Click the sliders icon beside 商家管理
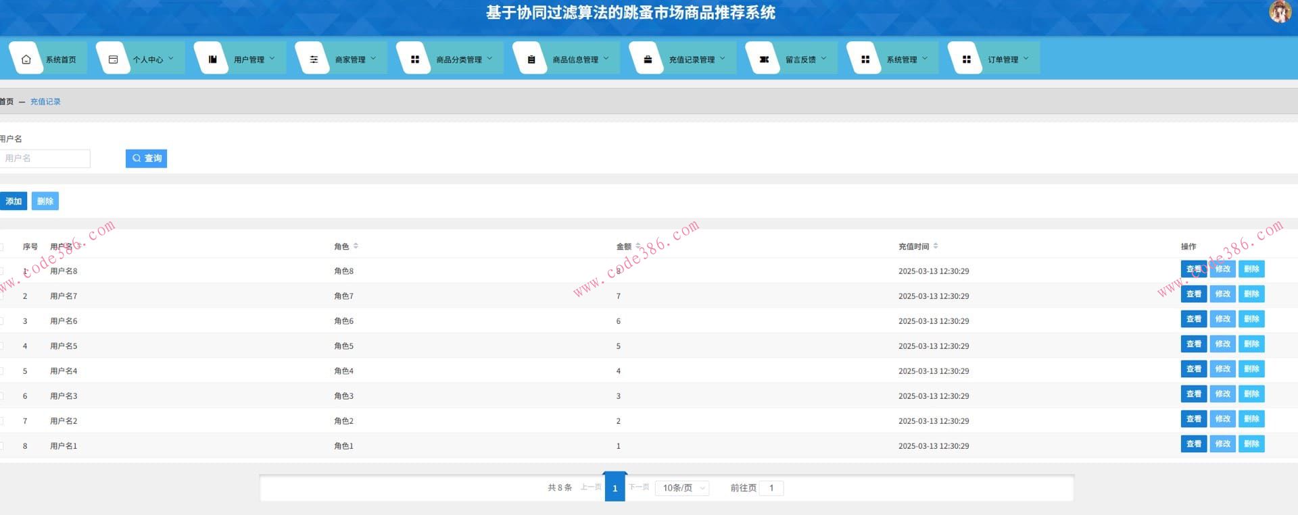This screenshot has height=515, width=1298. pyautogui.click(x=314, y=59)
